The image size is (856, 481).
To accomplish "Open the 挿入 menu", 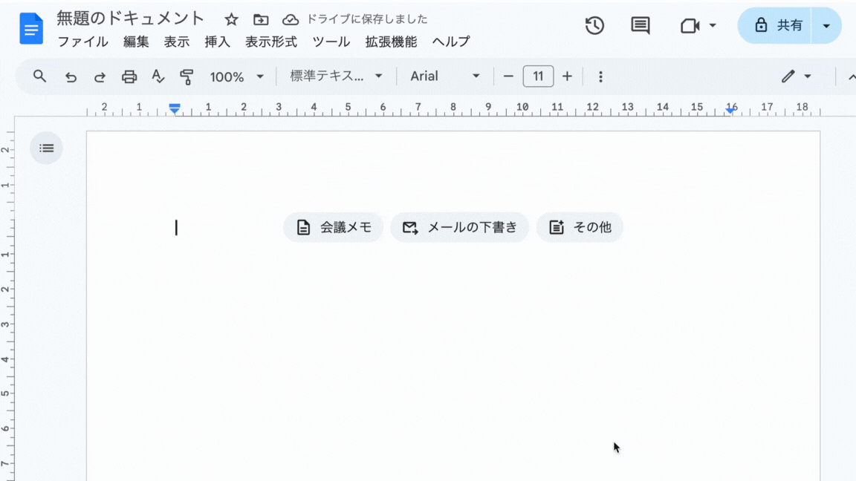I will click(x=217, y=42).
